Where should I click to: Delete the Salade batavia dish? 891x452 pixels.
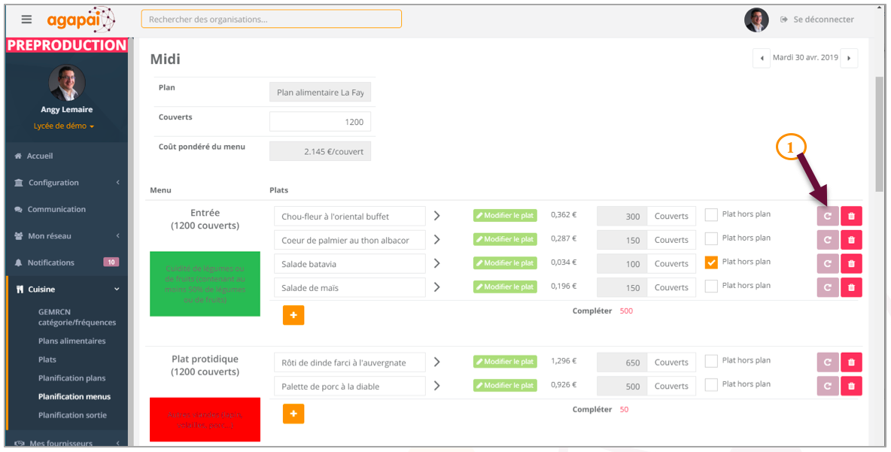[x=851, y=264]
